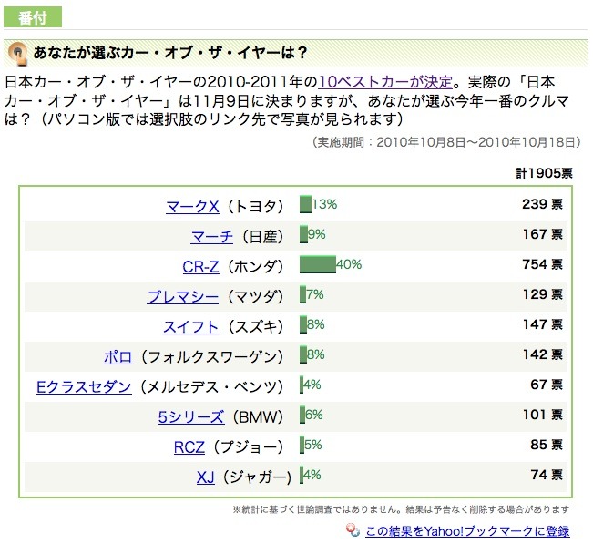593x544 pixels.
Task: Open the 5シリーズ BMW link
Action: coord(191,416)
